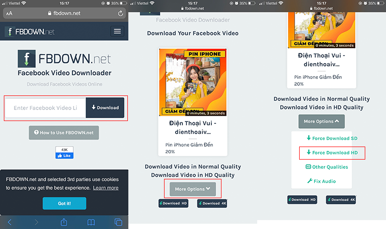
Task: Tap the fbdown.net URL in middle screen status bar
Action: click(x=193, y=8)
